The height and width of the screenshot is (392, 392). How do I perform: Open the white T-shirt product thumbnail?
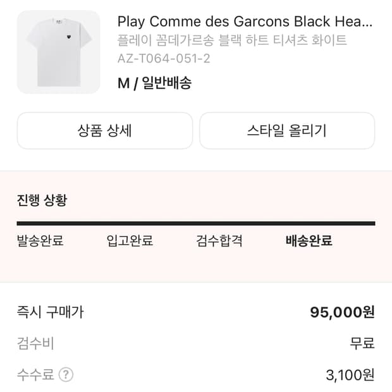point(58,52)
